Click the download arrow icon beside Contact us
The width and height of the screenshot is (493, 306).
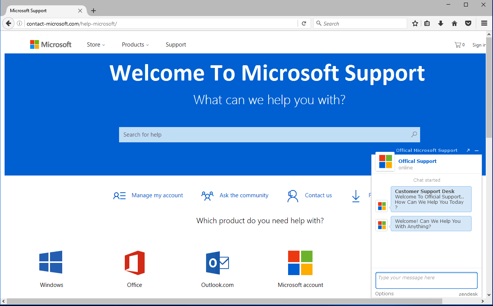tap(356, 196)
